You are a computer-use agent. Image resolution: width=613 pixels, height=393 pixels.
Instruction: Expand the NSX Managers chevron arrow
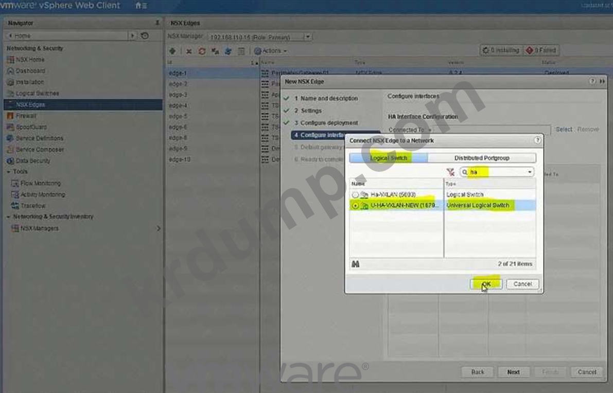[x=159, y=228]
